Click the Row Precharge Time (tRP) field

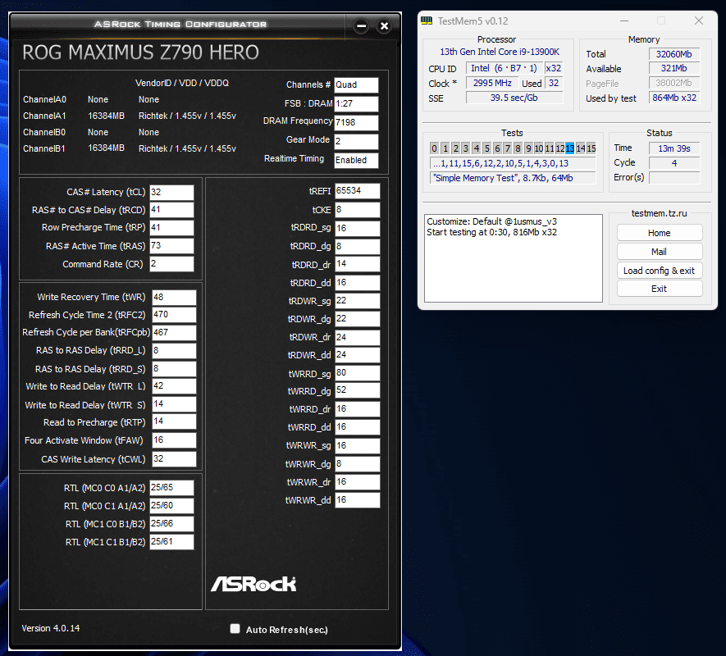(171, 228)
